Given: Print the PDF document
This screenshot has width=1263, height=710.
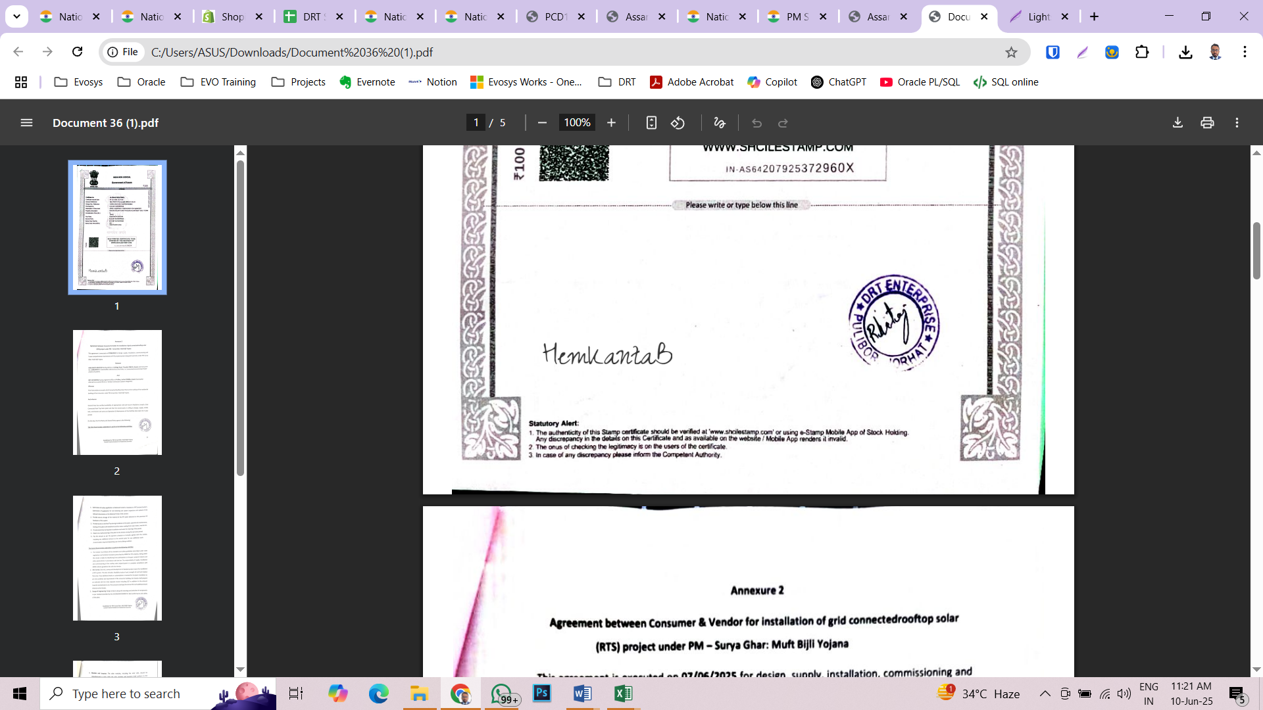Looking at the screenshot, I should pos(1207,123).
